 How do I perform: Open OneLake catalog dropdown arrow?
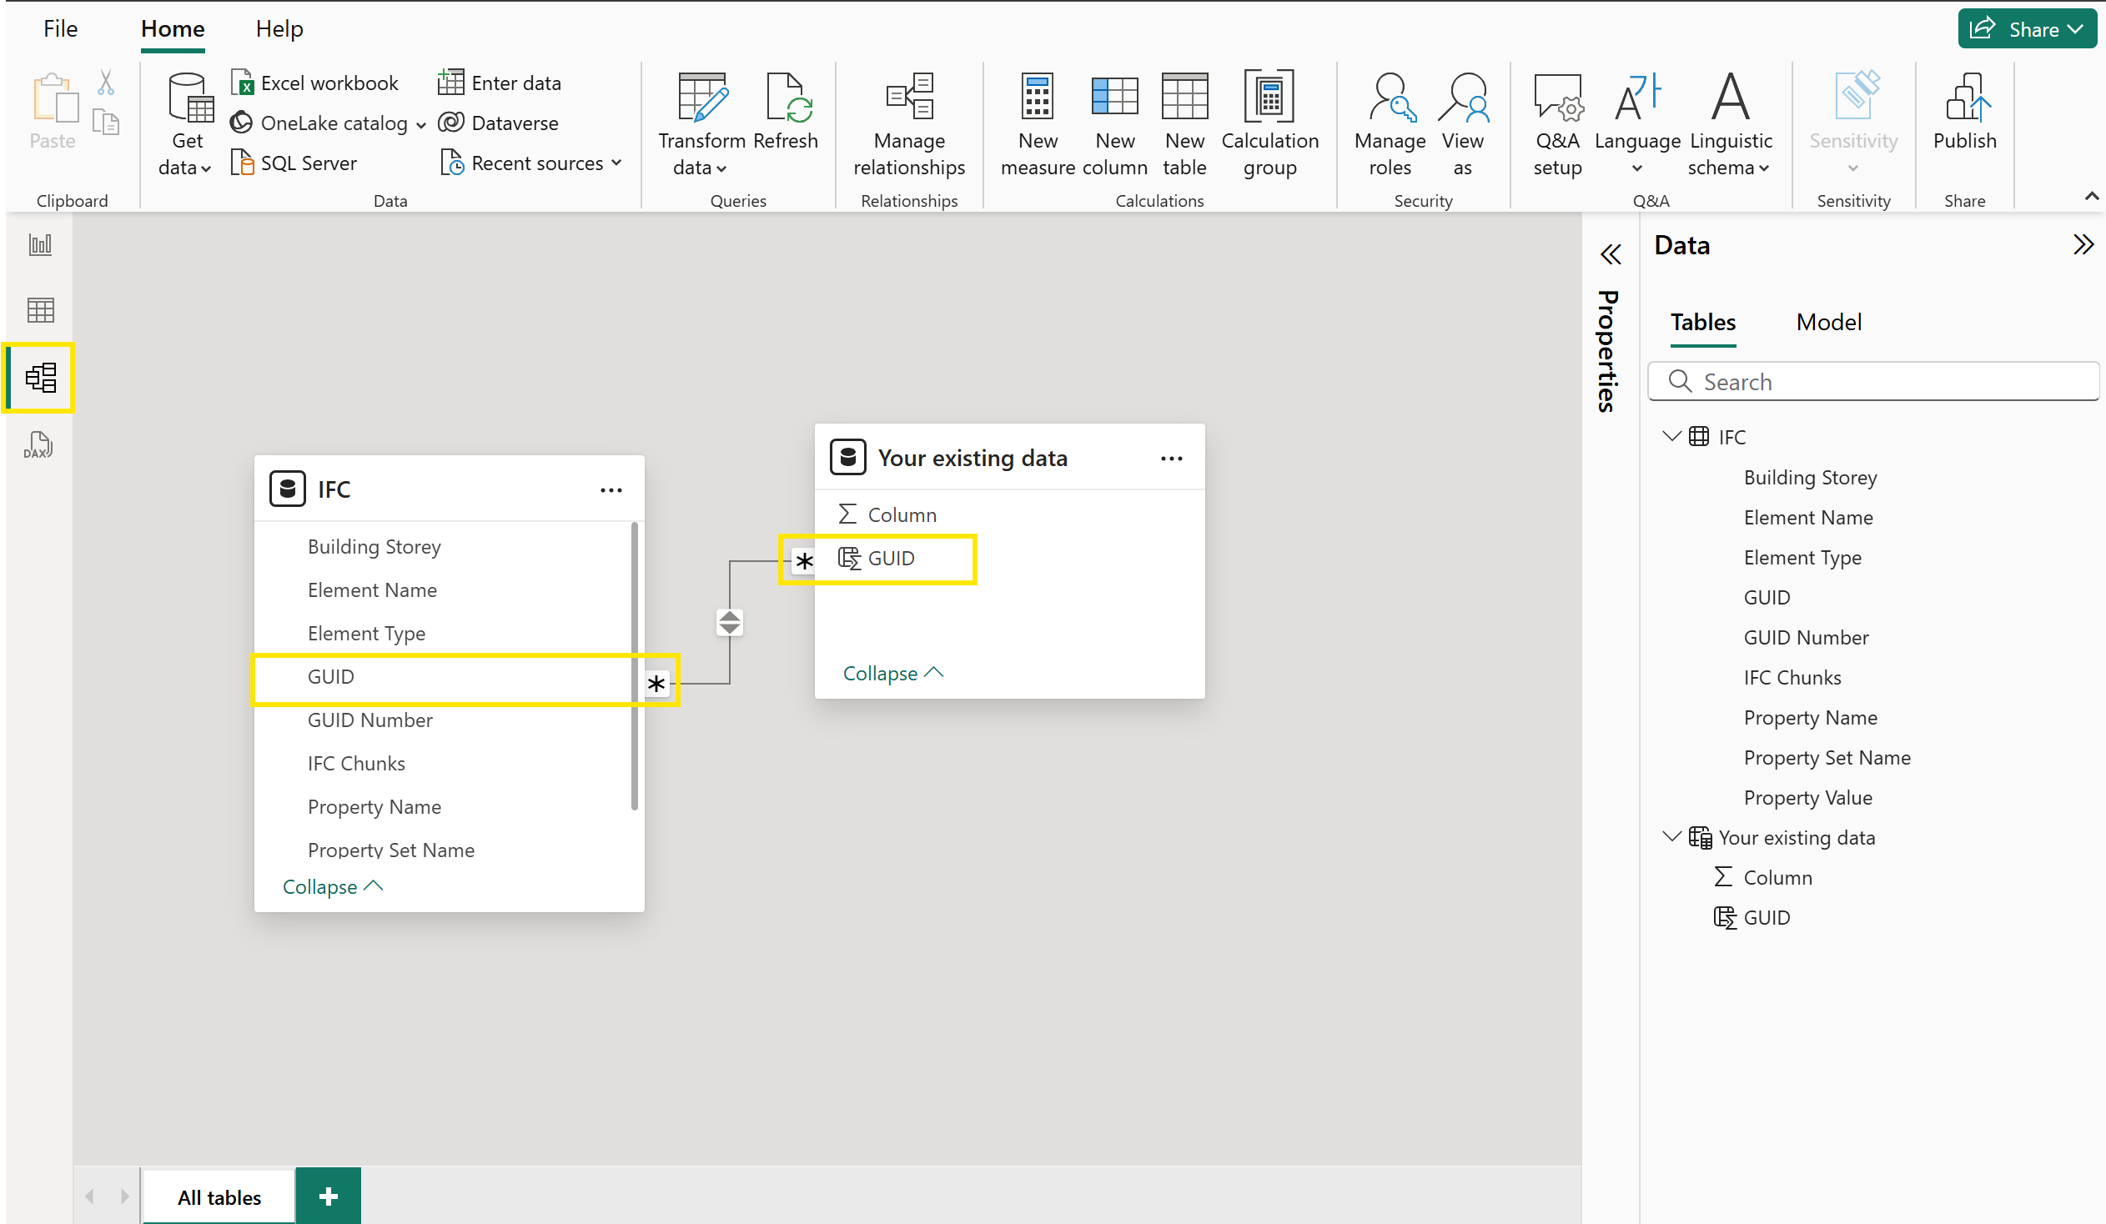tap(421, 125)
